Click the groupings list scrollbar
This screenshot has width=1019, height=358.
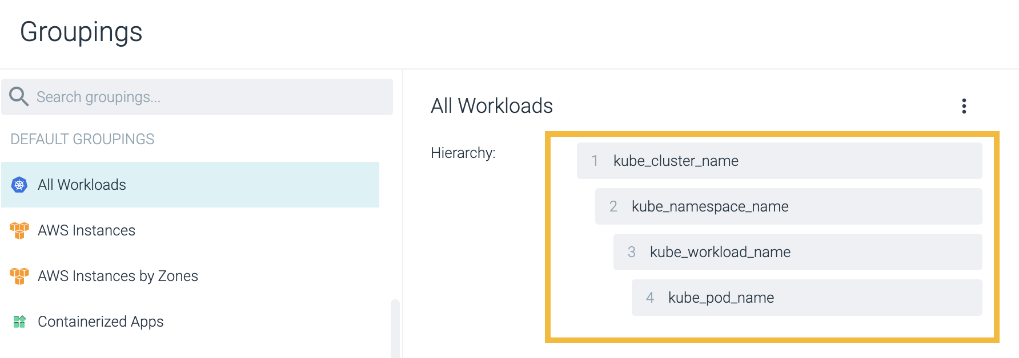pyautogui.click(x=395, y=328)
